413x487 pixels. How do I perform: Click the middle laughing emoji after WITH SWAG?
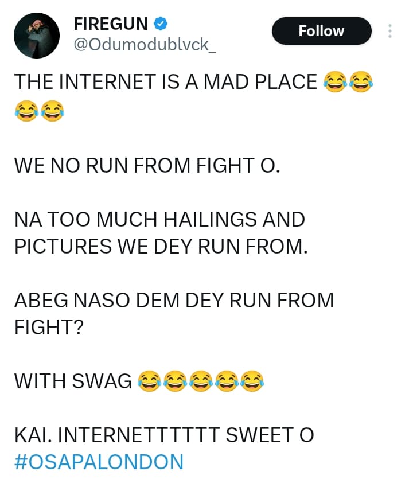[201, 381]
